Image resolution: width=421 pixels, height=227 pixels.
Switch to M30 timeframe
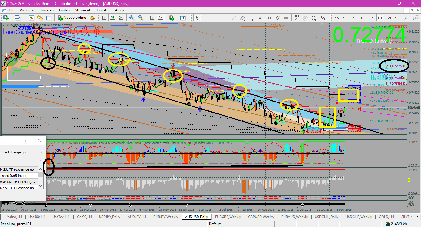click(x=354, y=18)
